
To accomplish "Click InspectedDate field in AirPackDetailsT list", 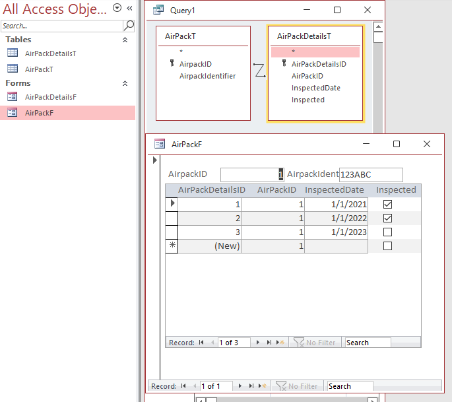I will tap(315, 88).
